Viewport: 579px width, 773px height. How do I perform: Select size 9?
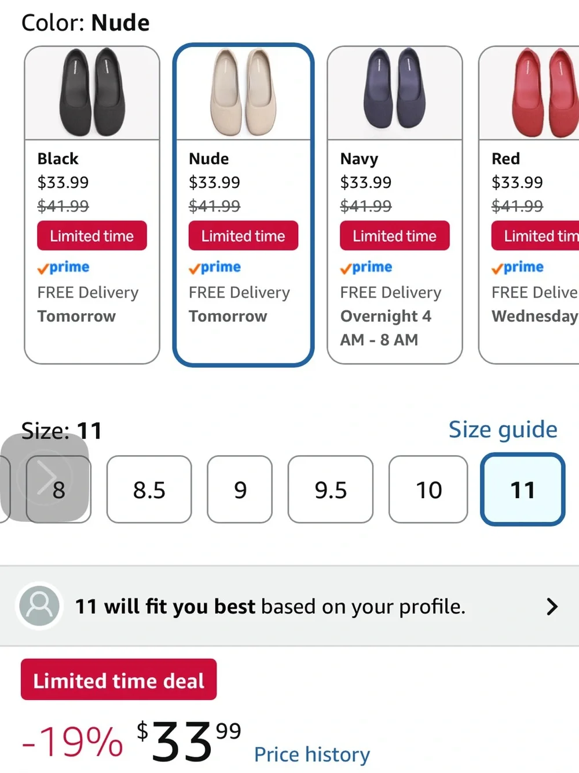(x=240, y=489)
